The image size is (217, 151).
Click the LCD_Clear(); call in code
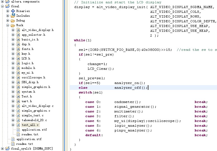click(101, 69)
